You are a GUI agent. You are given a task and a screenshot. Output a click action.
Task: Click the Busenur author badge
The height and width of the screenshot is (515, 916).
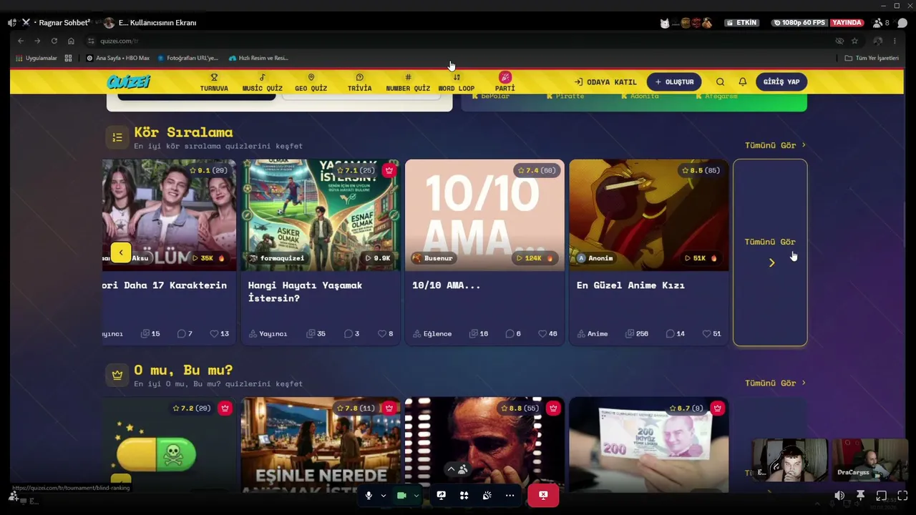[432, 258]
